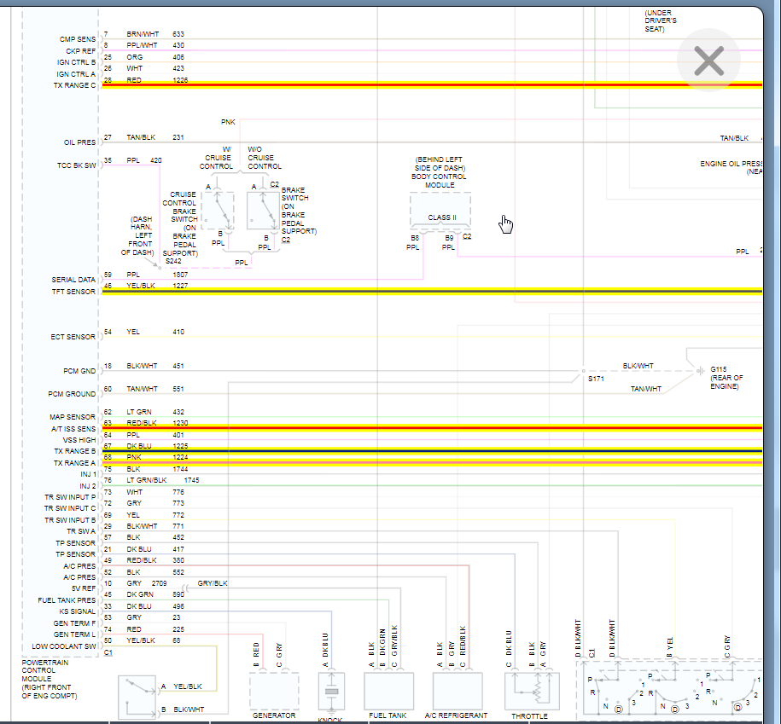Click the PCM GND label

(x=79, y=371)
